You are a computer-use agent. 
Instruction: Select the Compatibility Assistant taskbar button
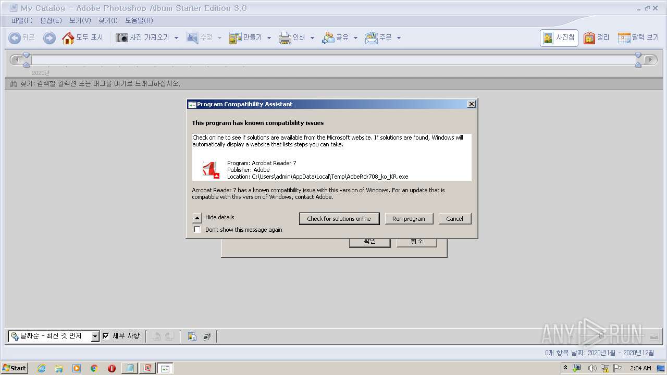165,368
